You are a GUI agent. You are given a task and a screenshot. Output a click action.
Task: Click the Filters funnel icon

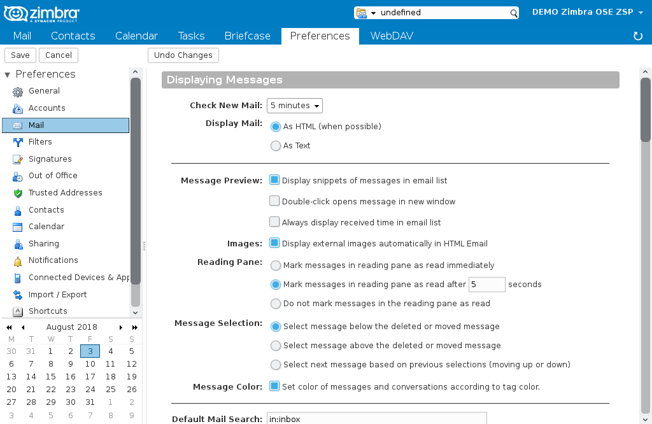pos(17,142)
